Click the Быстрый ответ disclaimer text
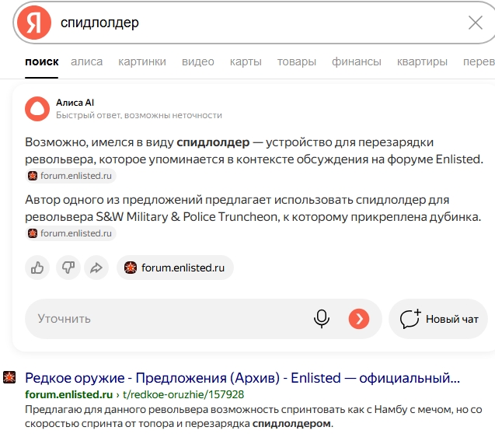Image resolution: width=495 pixels, height=434 pixels. tap(139, 115)
